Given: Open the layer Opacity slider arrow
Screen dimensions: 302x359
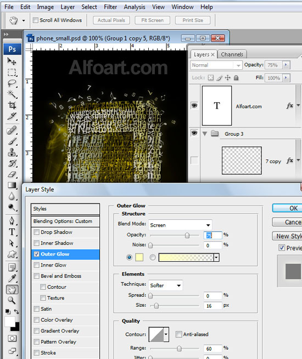Looking at the screenshot, I should [286, 65].
